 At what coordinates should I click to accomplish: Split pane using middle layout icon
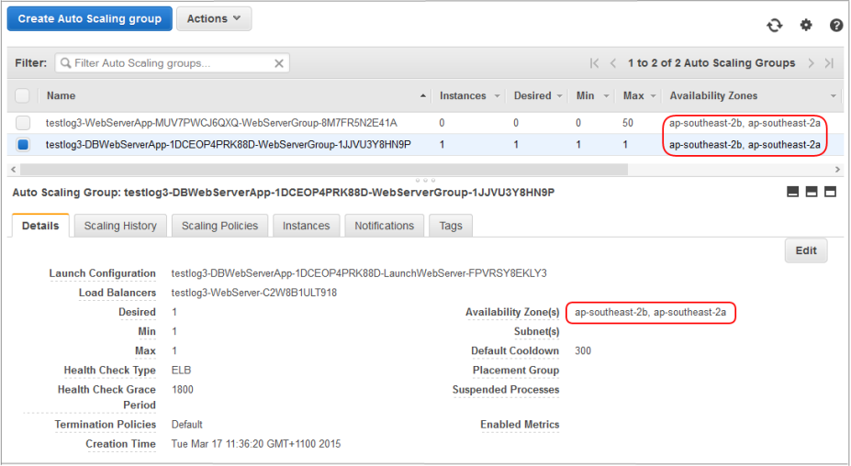point(812,192)
